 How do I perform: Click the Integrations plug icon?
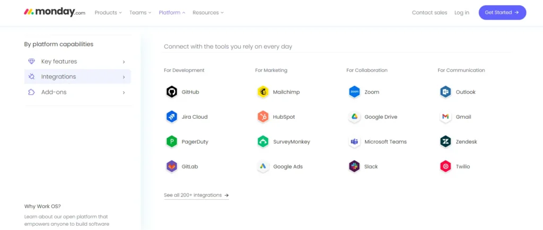31,76
